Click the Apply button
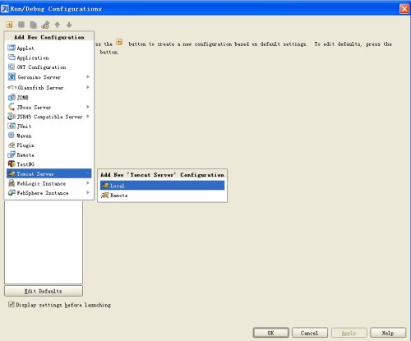411x341 pixels. [x=349, y=333]
